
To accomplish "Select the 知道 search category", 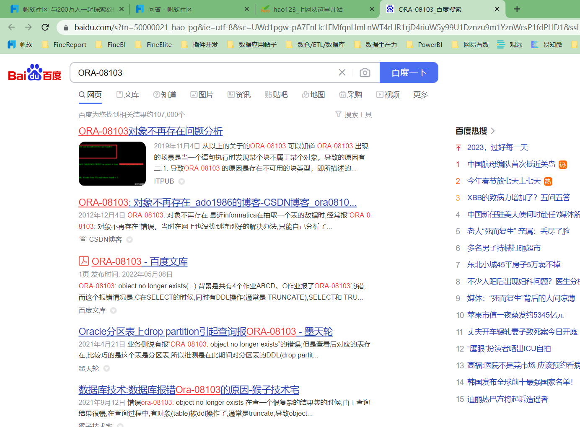I will [x=165, y=95].
